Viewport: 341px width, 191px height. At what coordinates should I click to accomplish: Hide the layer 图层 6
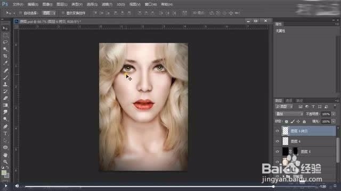pyautogui.click(x=277, y=141)
